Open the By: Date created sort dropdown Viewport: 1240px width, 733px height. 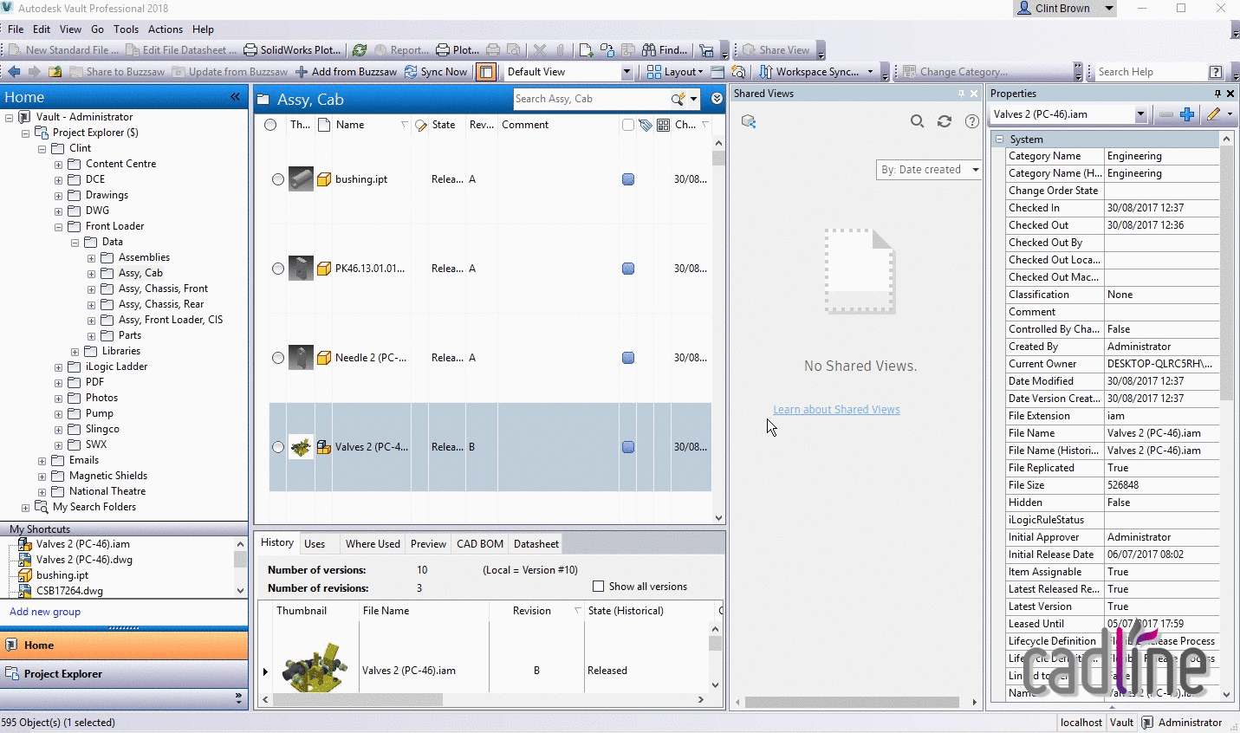929,170
